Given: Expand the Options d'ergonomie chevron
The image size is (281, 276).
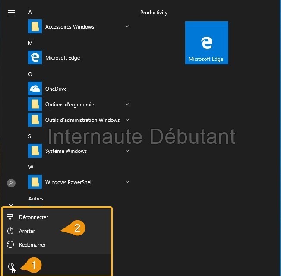Looking at the screenshot, I should coord(127,104).
